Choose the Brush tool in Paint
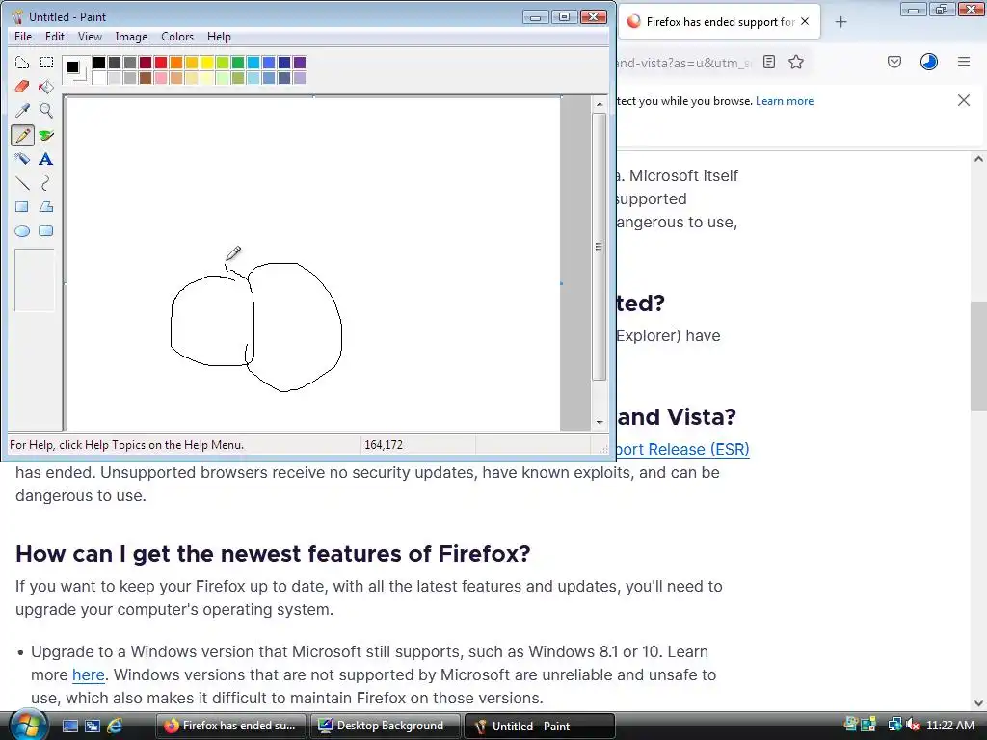This screenshot has height=740, width=987. pos(46,135)
